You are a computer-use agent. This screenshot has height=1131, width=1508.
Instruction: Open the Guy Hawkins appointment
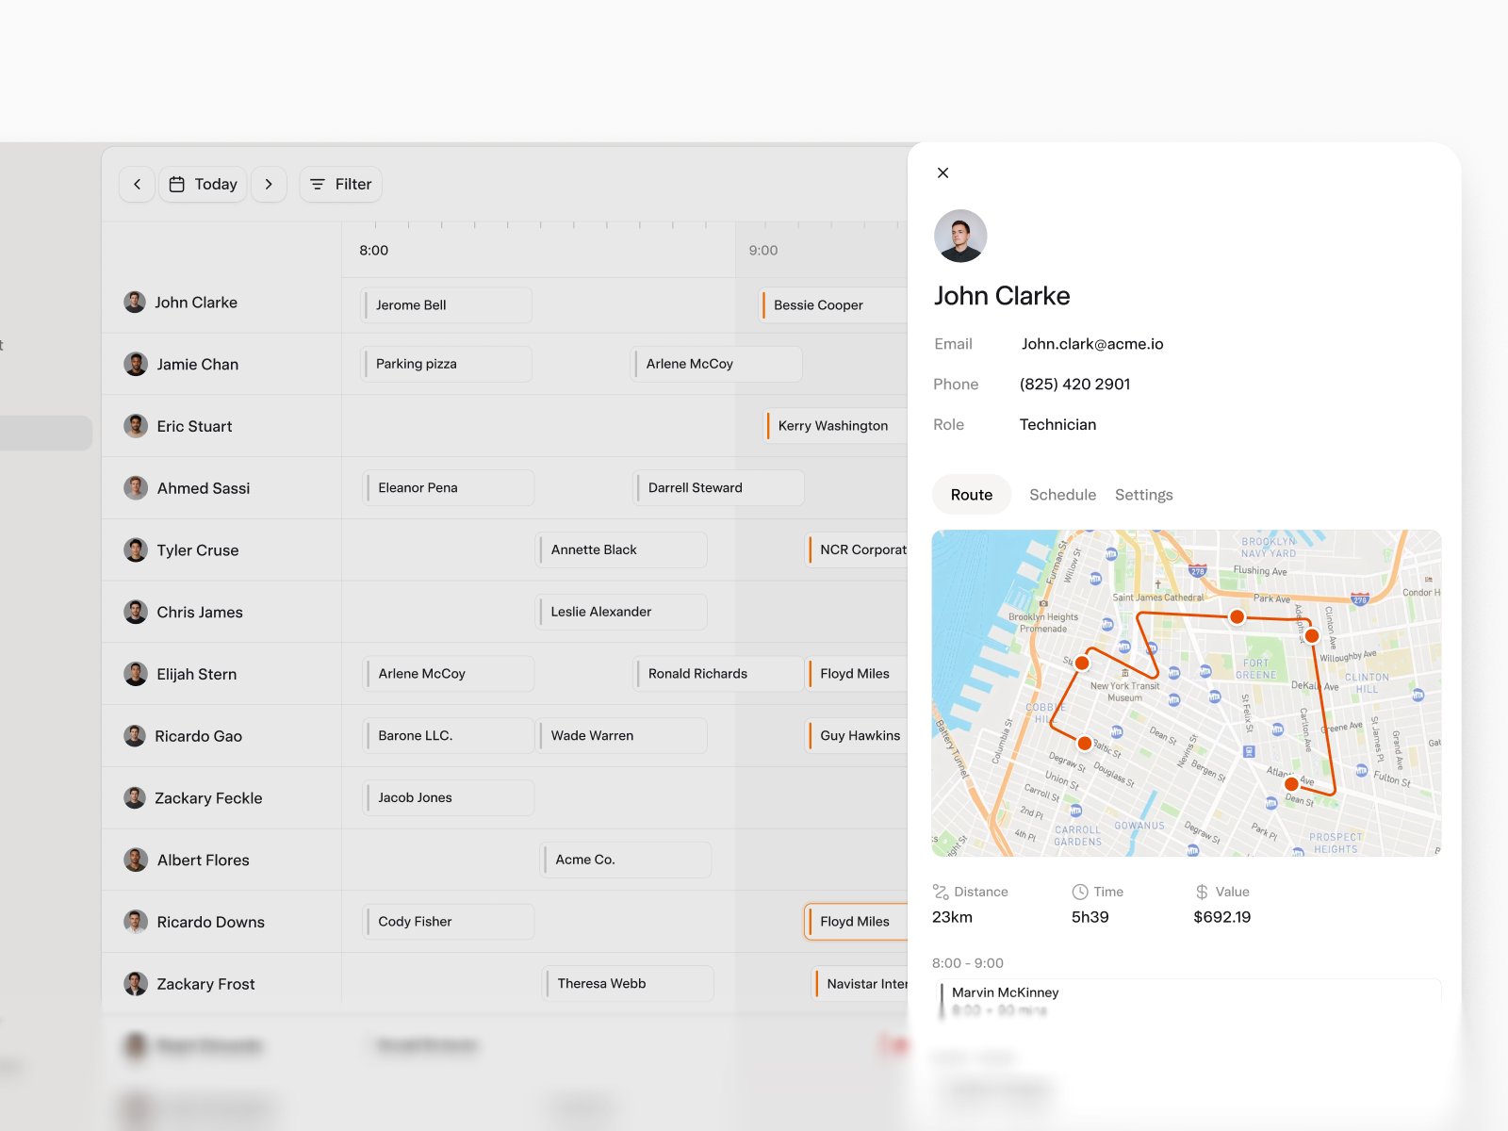[858, 736]
